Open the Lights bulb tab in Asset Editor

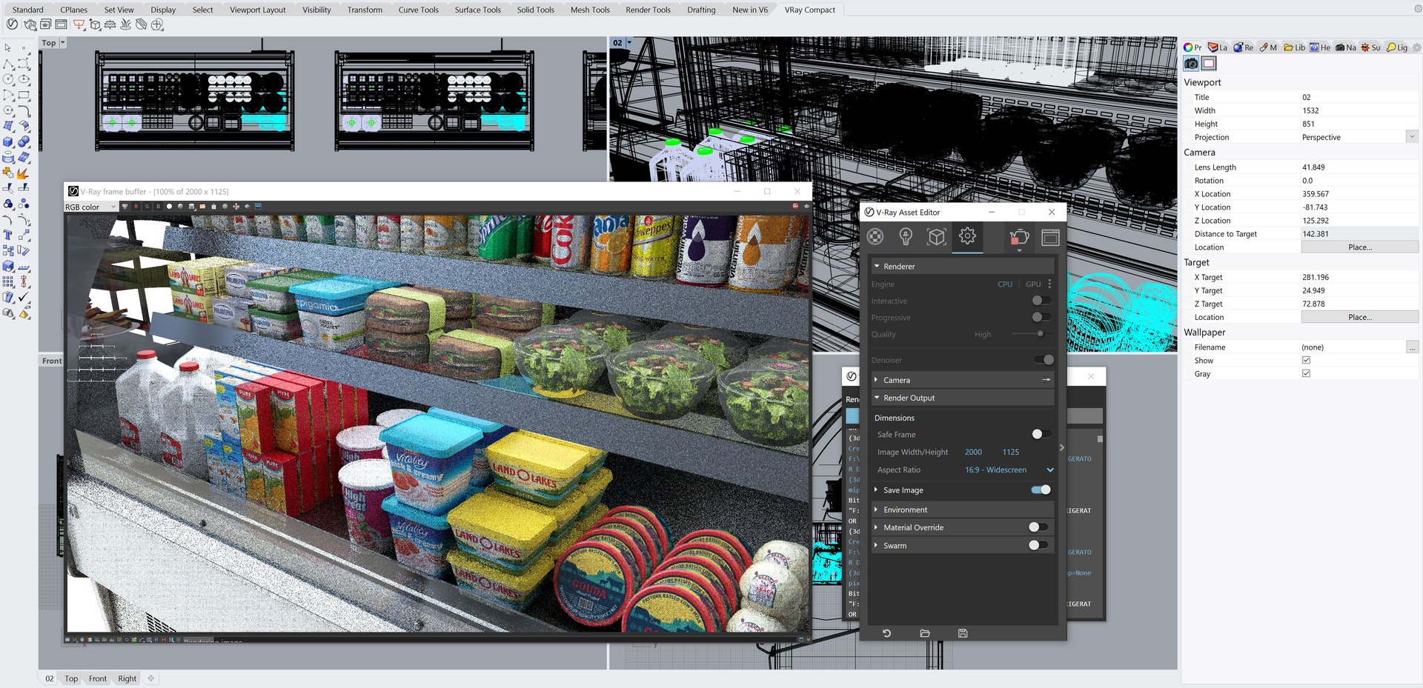[x=906, y=236]
